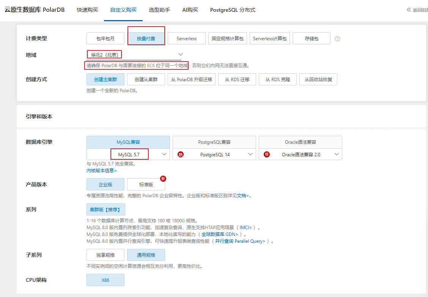
Task: Click the double-chevron 返回旧版 icon
Action: click(409, 10)
